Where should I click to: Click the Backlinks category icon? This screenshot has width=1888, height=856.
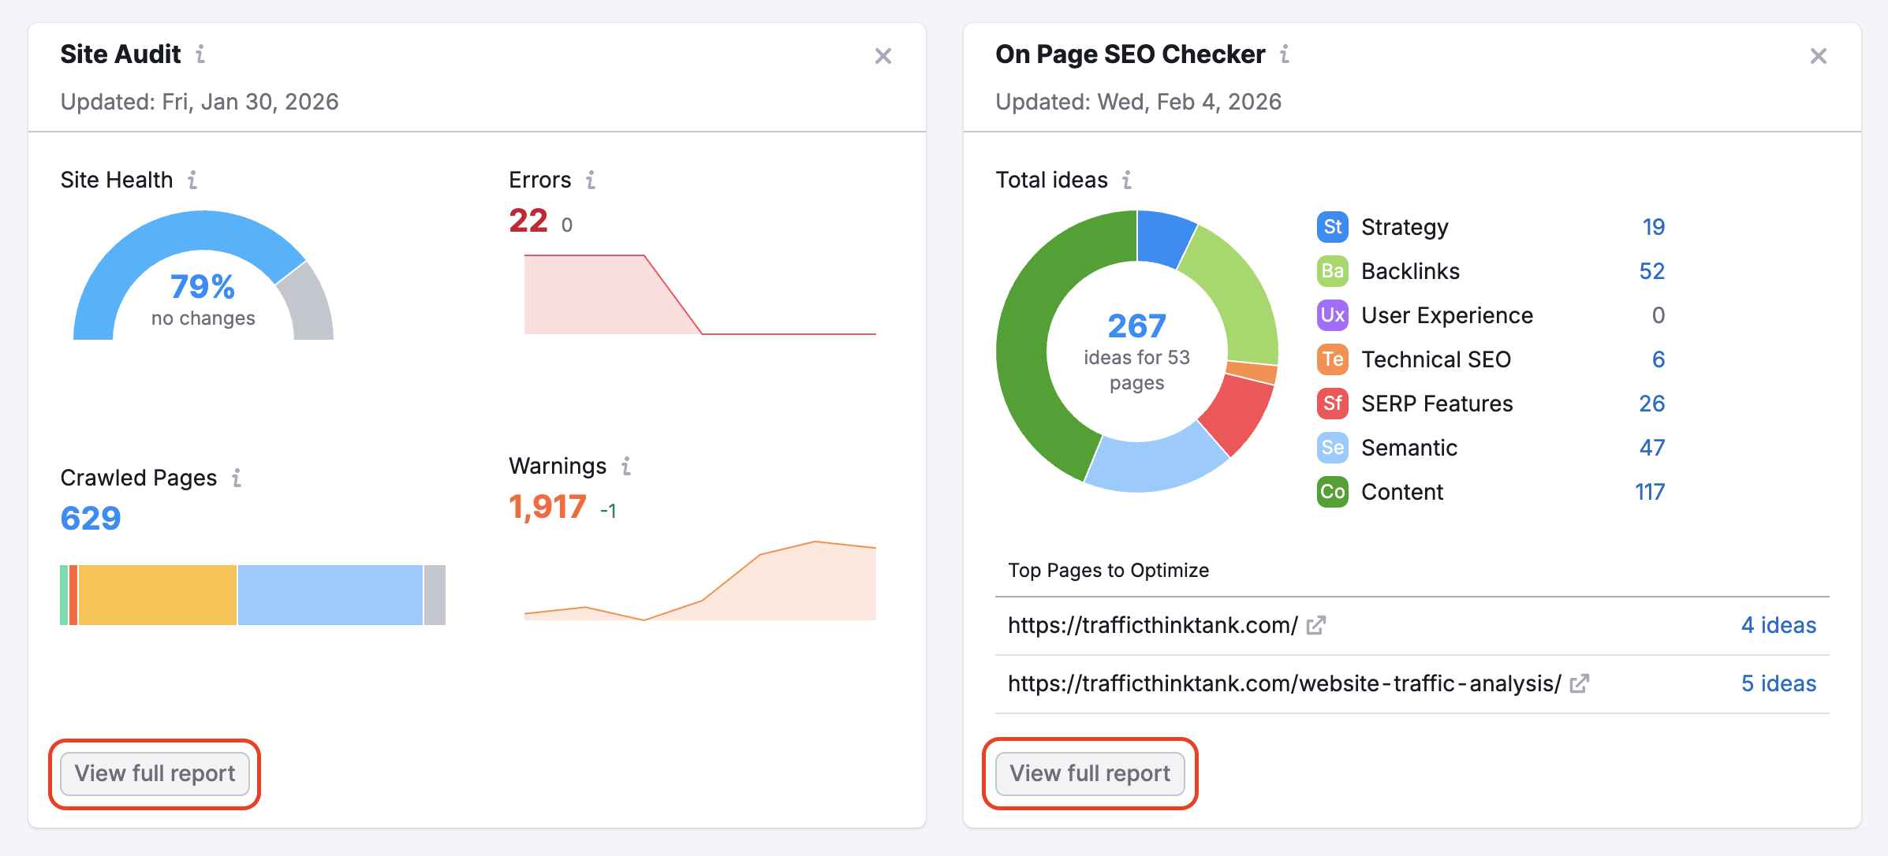[1331, 270]
